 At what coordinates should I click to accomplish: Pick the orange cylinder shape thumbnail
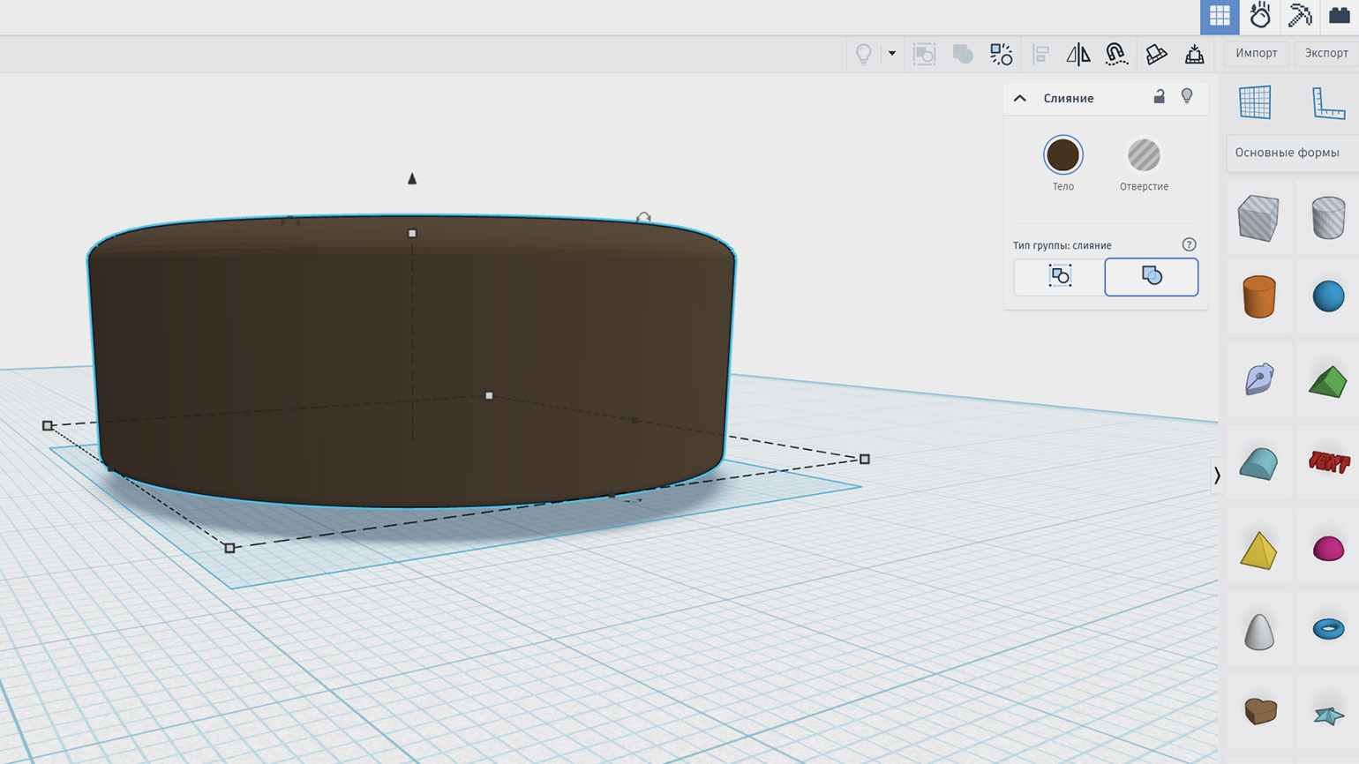[1258, 296]
